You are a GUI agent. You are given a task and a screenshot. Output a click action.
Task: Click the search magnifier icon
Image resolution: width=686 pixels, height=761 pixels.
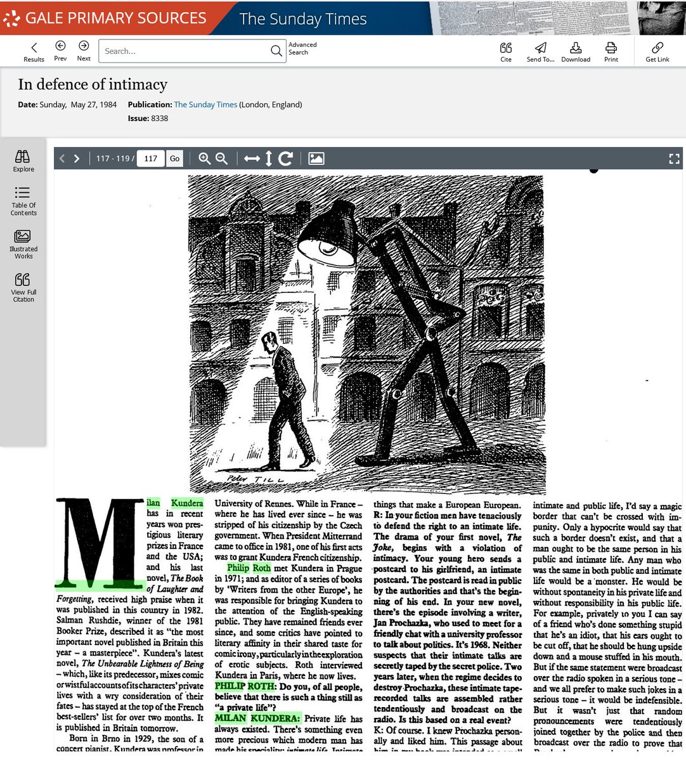(276, 51)
